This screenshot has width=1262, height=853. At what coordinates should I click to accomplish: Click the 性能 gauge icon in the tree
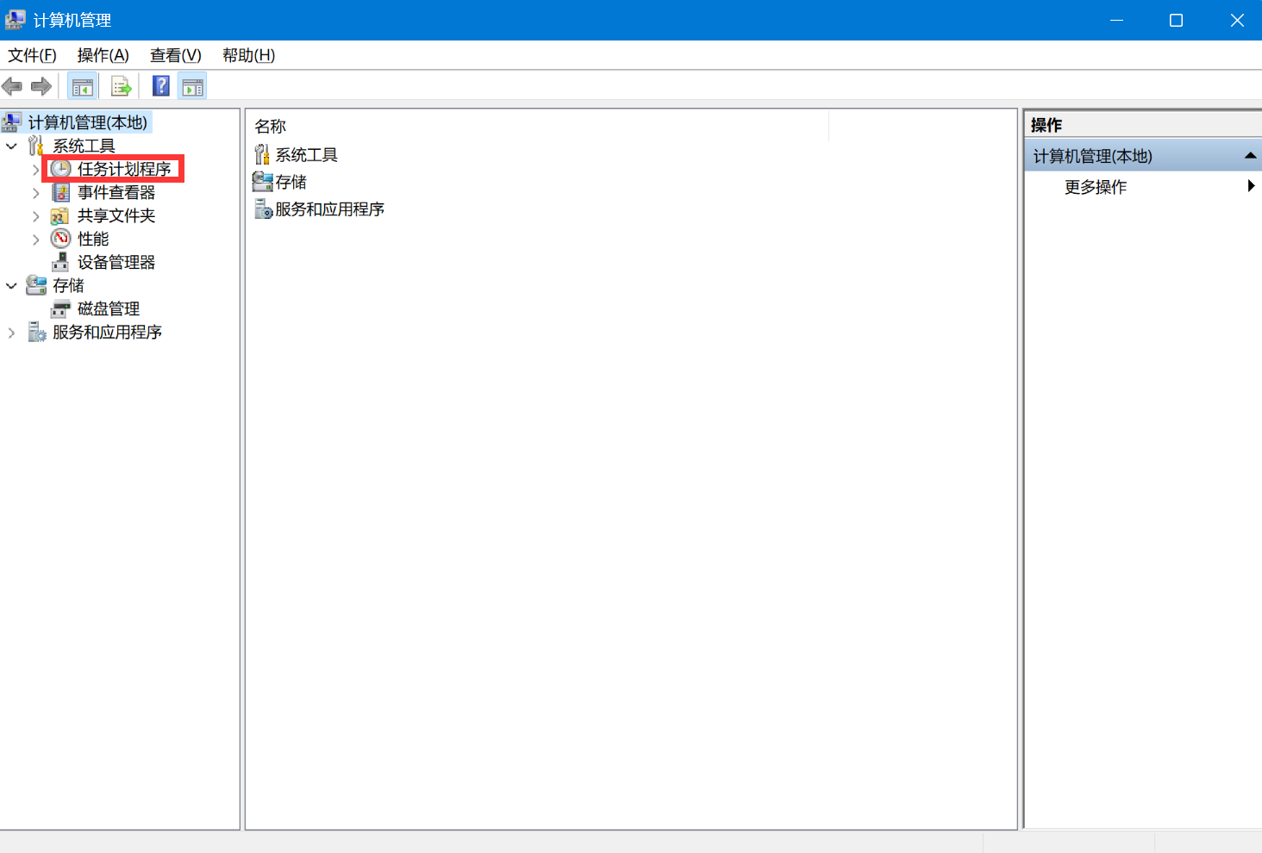tap(60, 239)
